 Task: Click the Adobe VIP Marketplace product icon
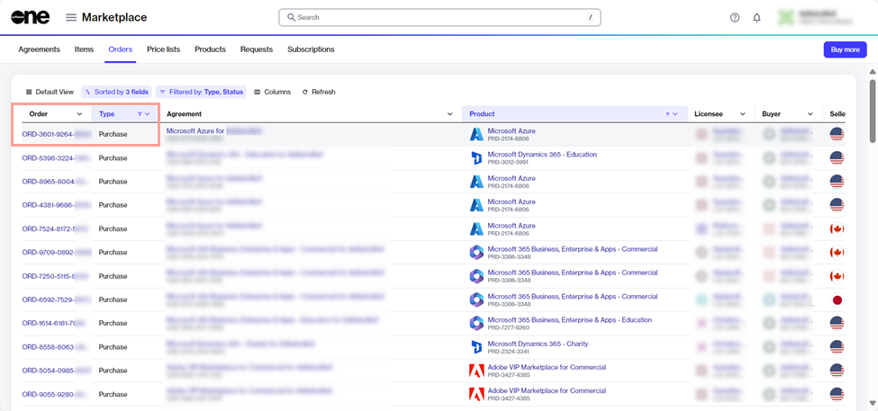coord(476,371)
